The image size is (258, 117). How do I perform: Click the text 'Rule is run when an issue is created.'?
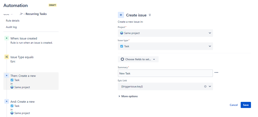click(32, 43)
